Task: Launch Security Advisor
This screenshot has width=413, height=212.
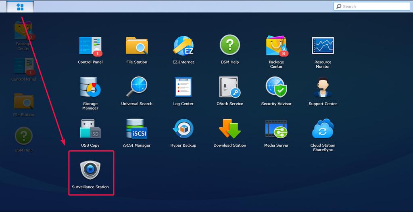Action: point(276,87)
